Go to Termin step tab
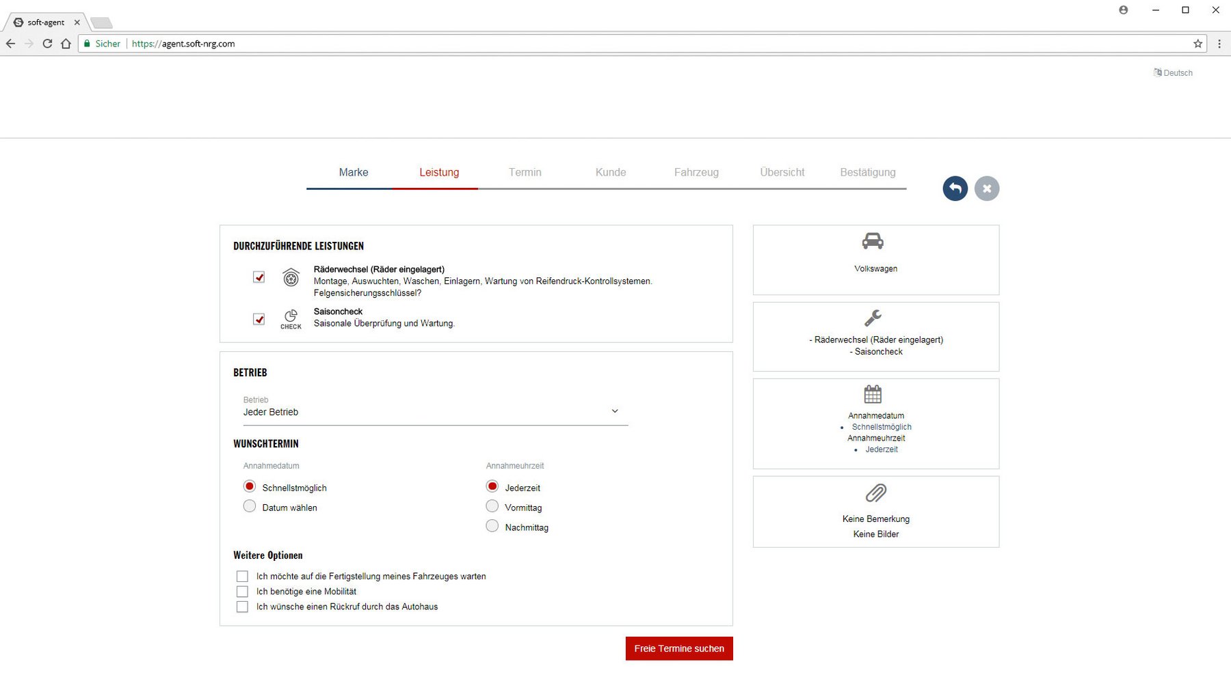 (525, 172)
